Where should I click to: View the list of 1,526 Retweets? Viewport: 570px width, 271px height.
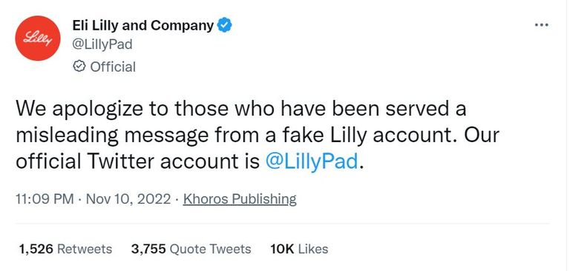coord(65,249)
